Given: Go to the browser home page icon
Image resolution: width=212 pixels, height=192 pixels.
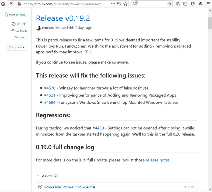Looking at the screenshot, I should click(3, 4).
